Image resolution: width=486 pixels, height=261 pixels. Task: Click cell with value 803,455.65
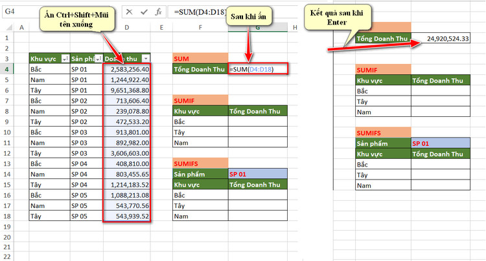click(127, 174)
